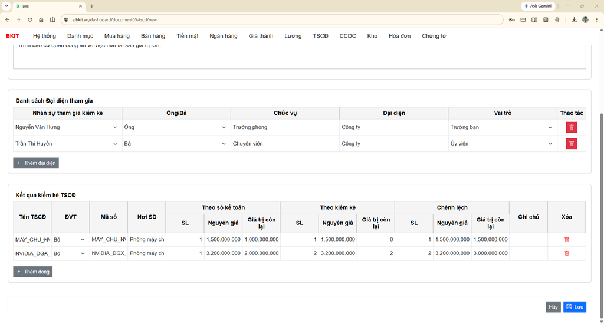The image size is (604, 324).
Task: Open the browser downloads icon
Action: coord(574,19)
